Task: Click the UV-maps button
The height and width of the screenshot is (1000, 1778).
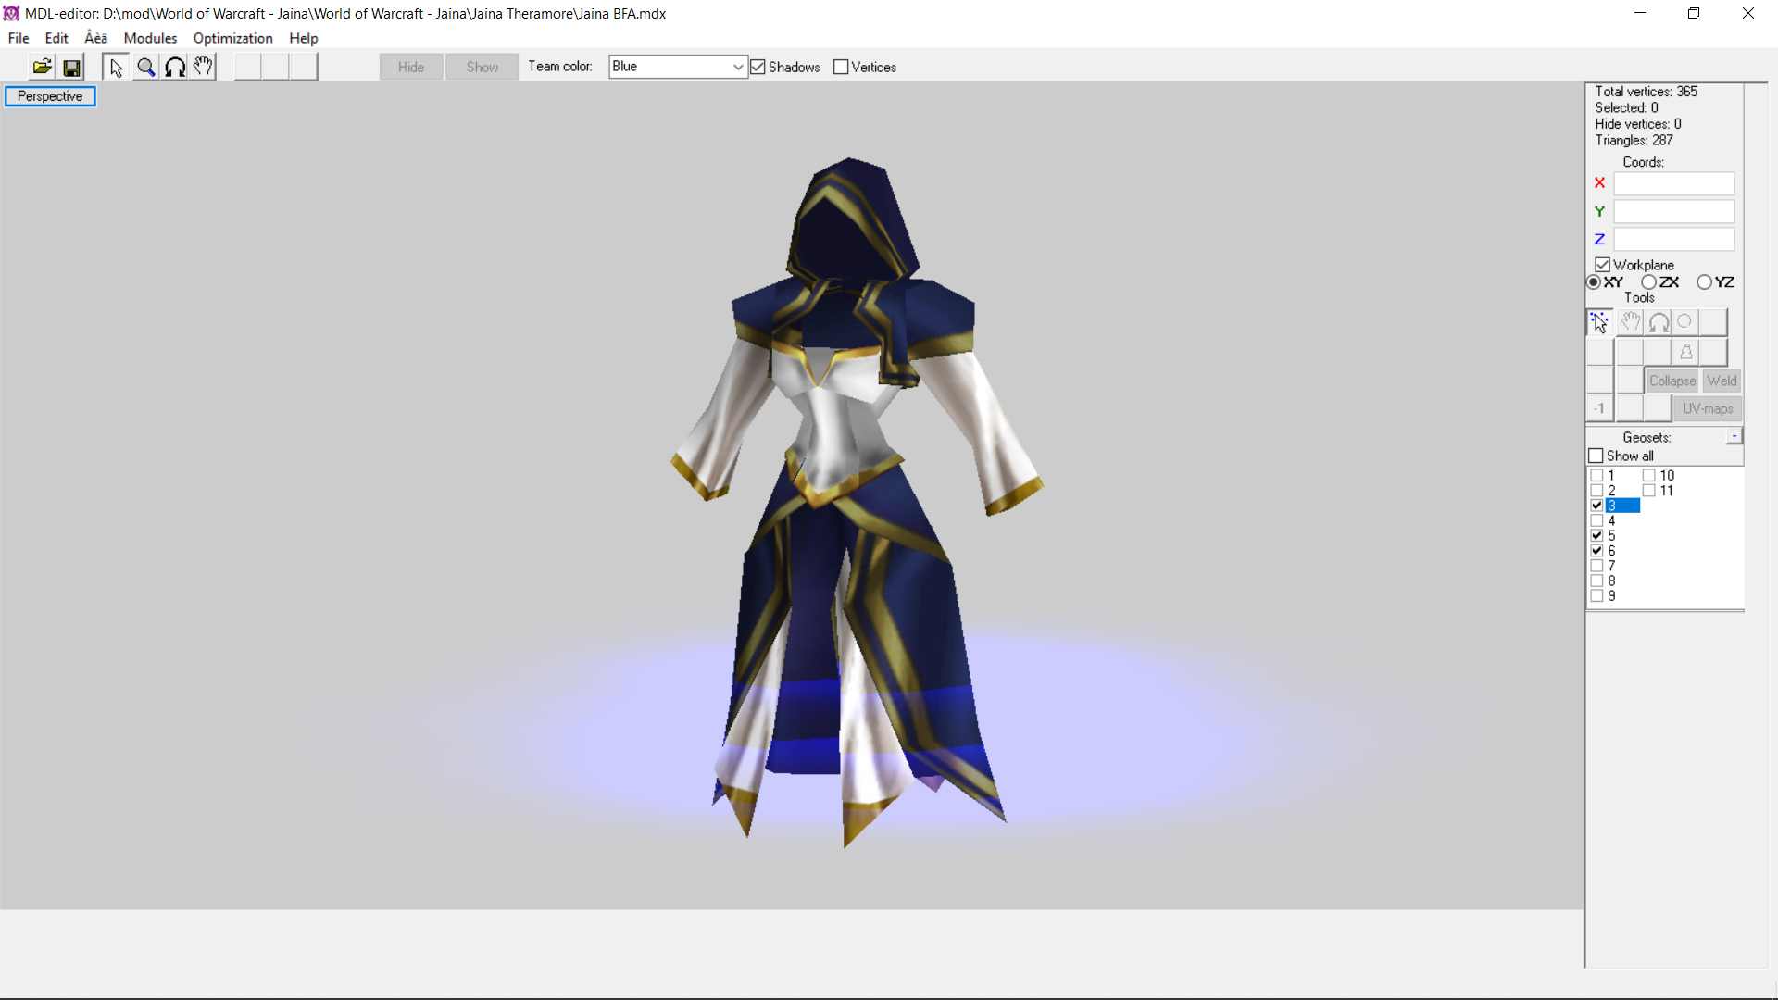Action: 1708,408
